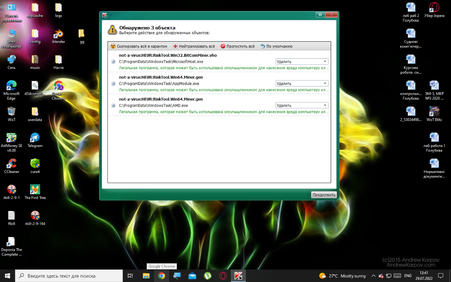Expand the AMD.exe detection details
Screen dimensions: 451x282
113,106
